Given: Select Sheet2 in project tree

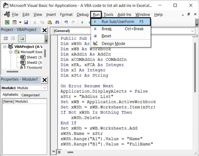Looking at the screenshot, I should pyautogui.click(x=34, y=63).
